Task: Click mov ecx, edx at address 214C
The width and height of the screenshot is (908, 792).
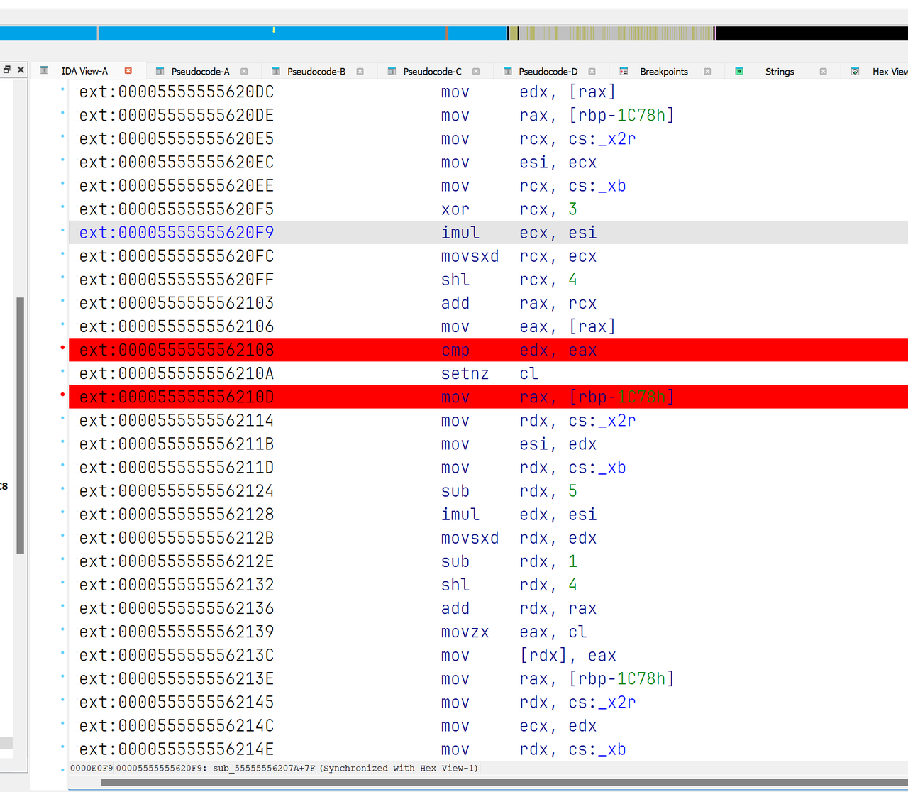Action: click(x=519, y=726)
